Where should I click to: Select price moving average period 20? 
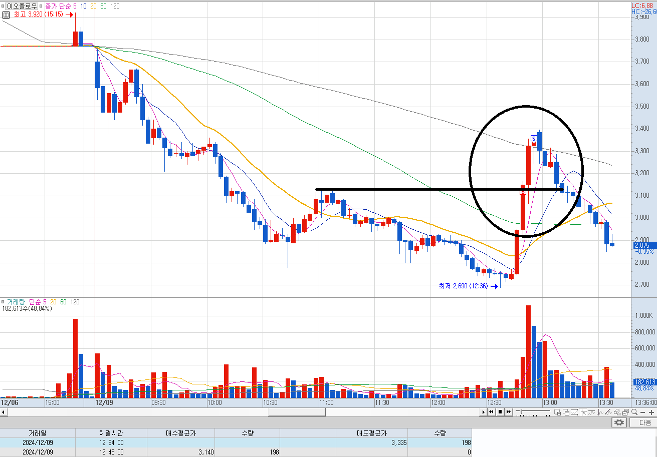pyautogui.click(x=94, y=6)
